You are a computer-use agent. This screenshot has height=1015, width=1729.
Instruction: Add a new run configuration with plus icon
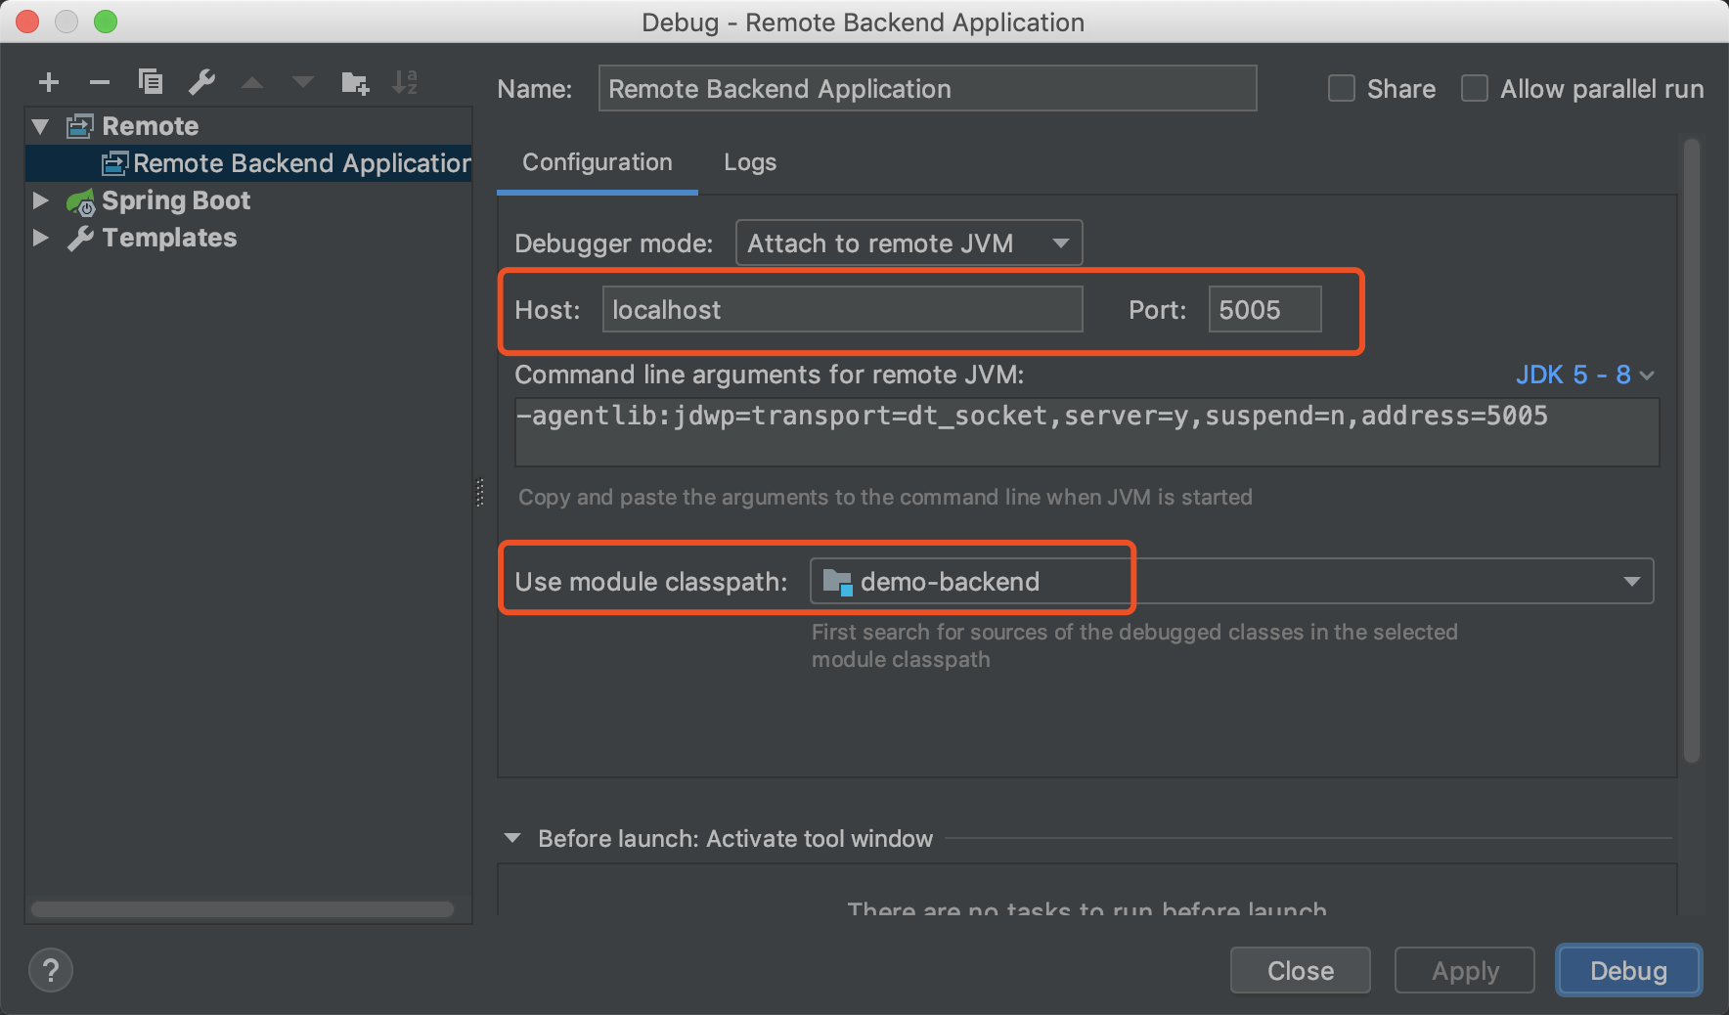pos(49,83)
